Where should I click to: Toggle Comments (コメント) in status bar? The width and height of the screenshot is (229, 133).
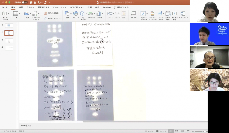click(x=161, y=131)
